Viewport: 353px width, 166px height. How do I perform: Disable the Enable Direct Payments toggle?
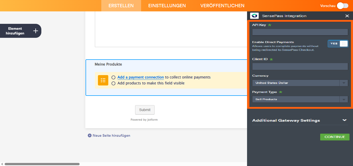[x=338, y=44]
